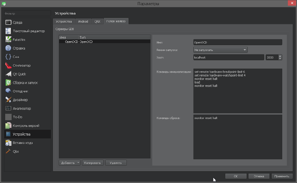This screenshot has height=183, width=297.
Task: Open the Контроль версий icon
Action: (x=8, y=126)
